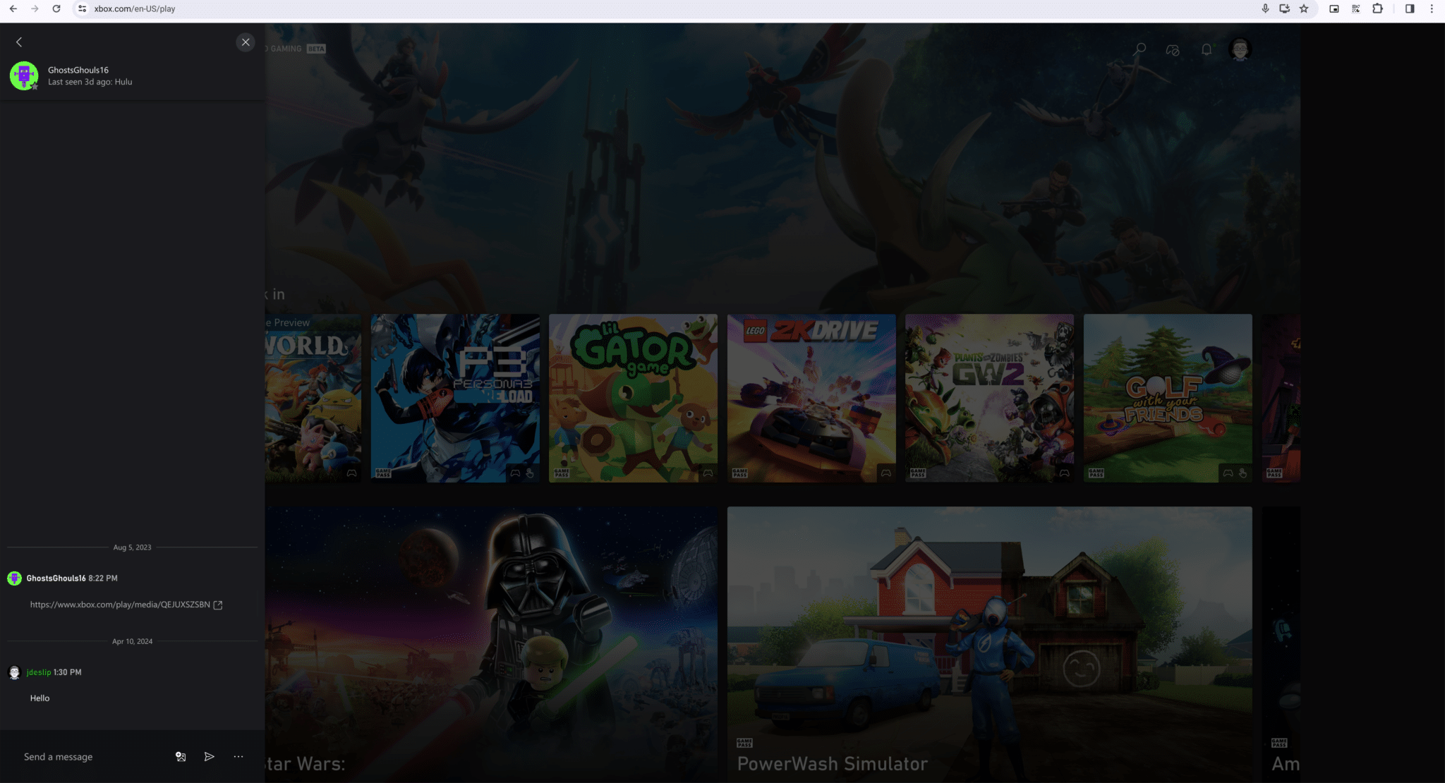
Task: Reload the page with the refresh icon
Action: [x=56, y=9]
